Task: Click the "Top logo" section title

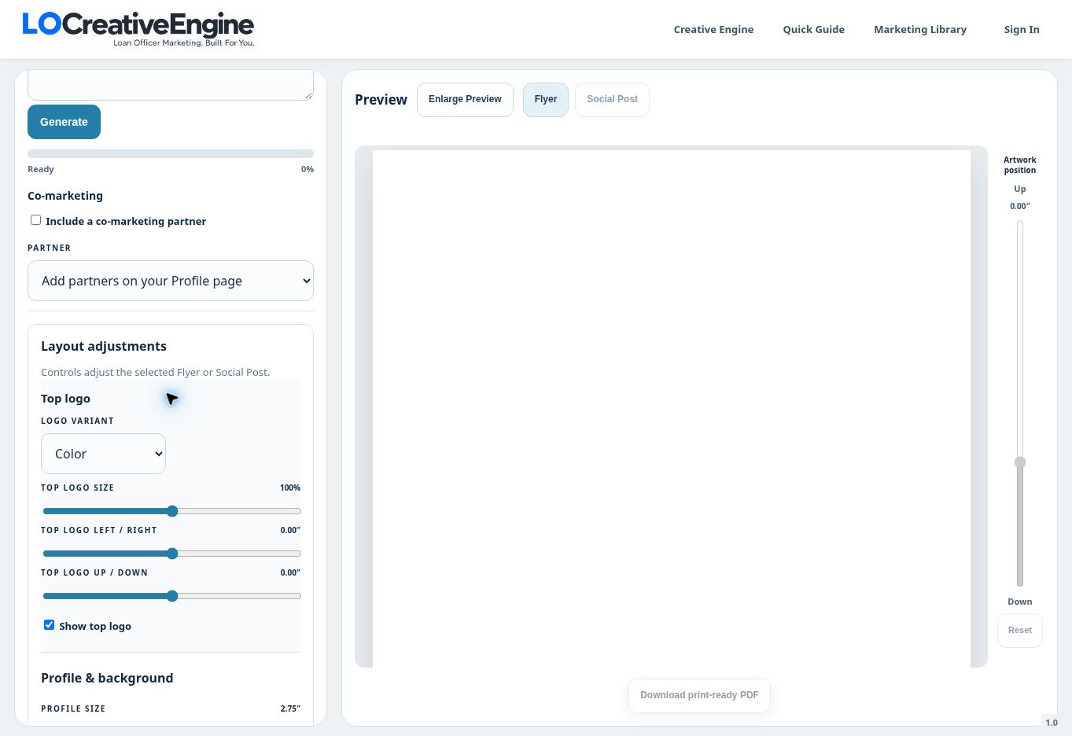Action: 65,399
